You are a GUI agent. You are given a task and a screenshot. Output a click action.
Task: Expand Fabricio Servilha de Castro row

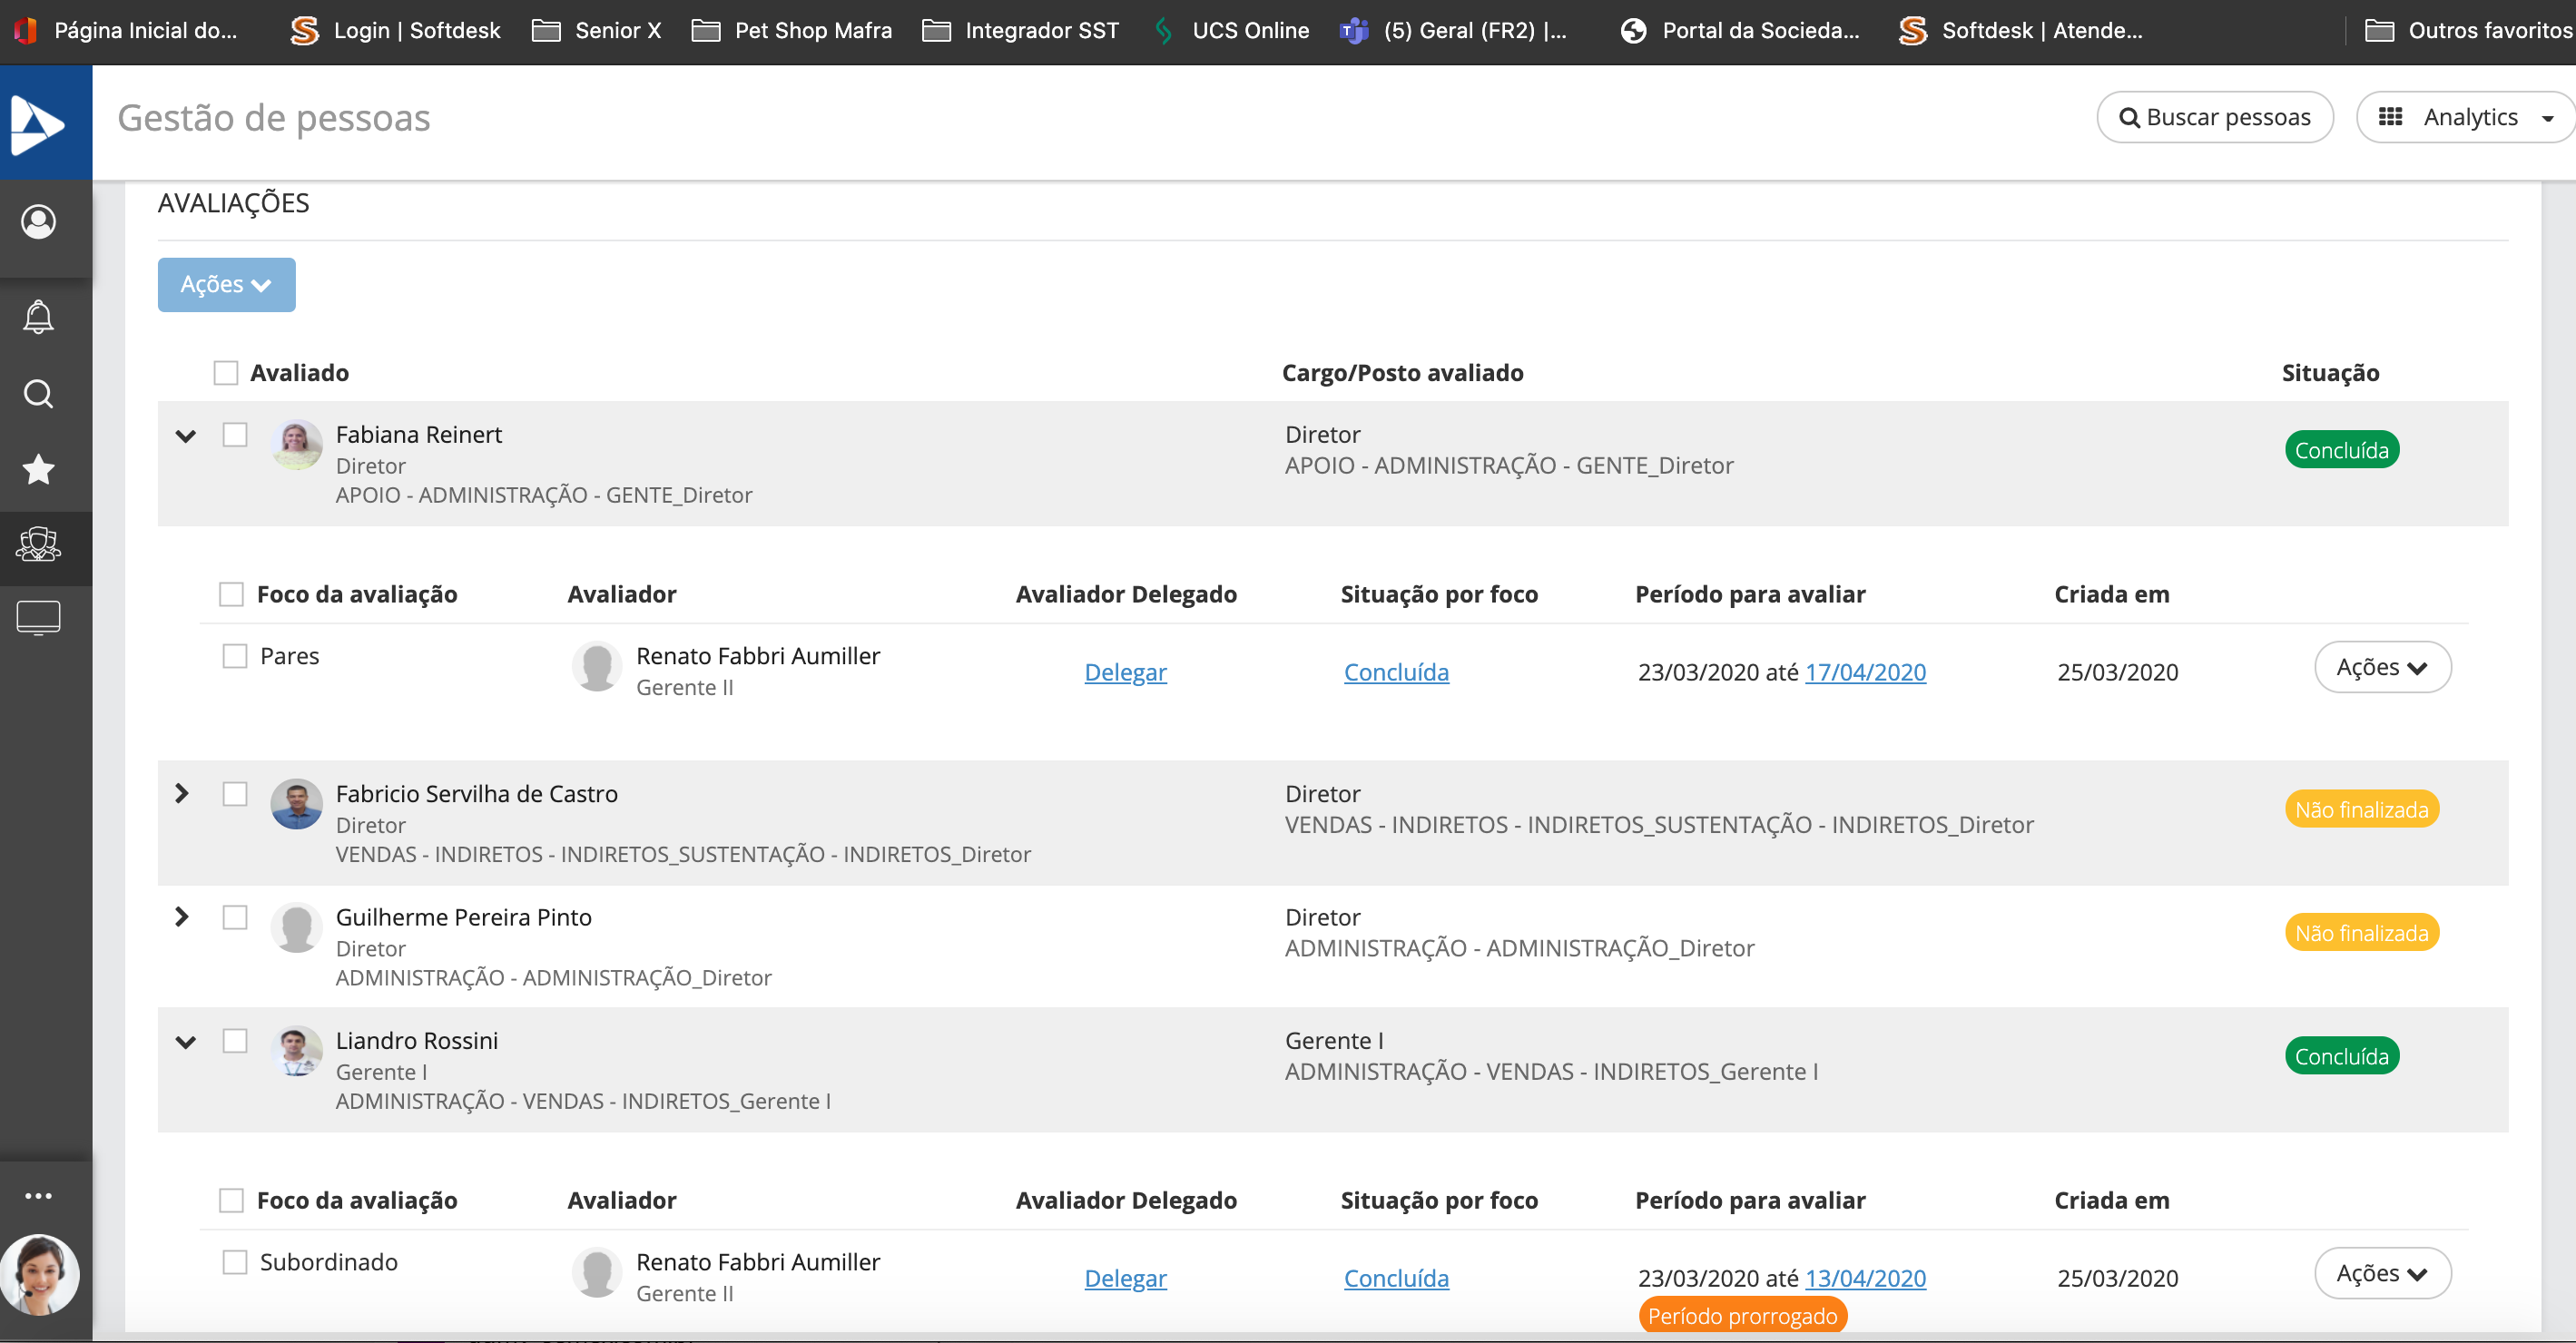tap(182, 794)
